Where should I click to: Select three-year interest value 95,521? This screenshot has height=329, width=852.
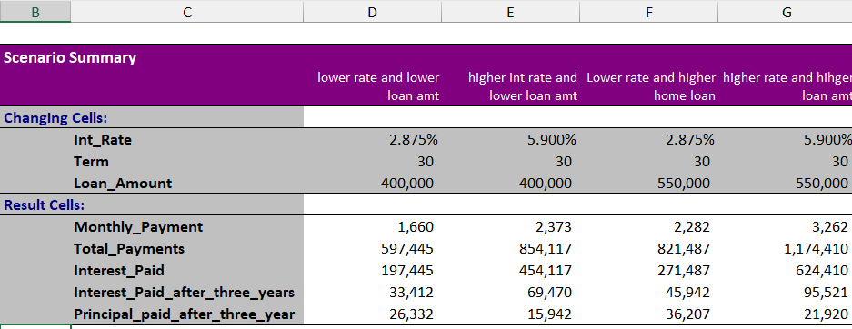[826, 292]
